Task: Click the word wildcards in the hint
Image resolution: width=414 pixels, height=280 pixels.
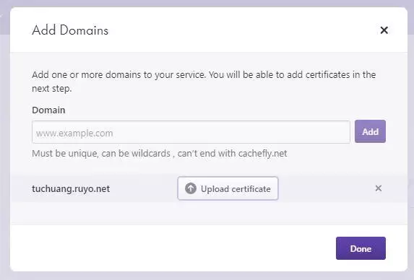Action: coord(151,154)
